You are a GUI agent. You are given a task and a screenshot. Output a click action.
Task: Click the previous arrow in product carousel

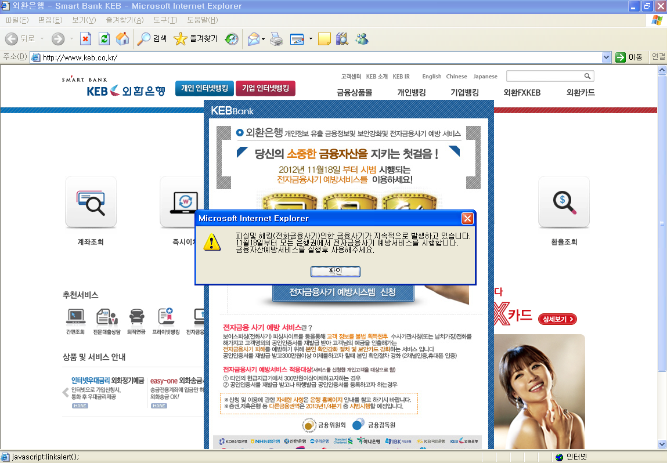pyautogui.click(x=66, y=392)
